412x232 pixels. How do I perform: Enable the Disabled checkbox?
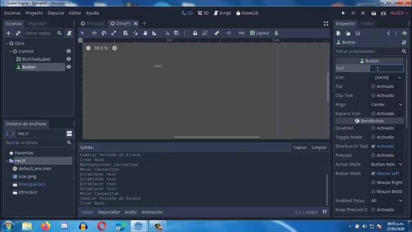click(373, 128)
